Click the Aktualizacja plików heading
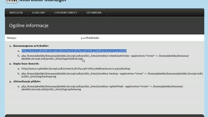Image resolution: width=208 pixels, height=117 pixels. (27, 81)
